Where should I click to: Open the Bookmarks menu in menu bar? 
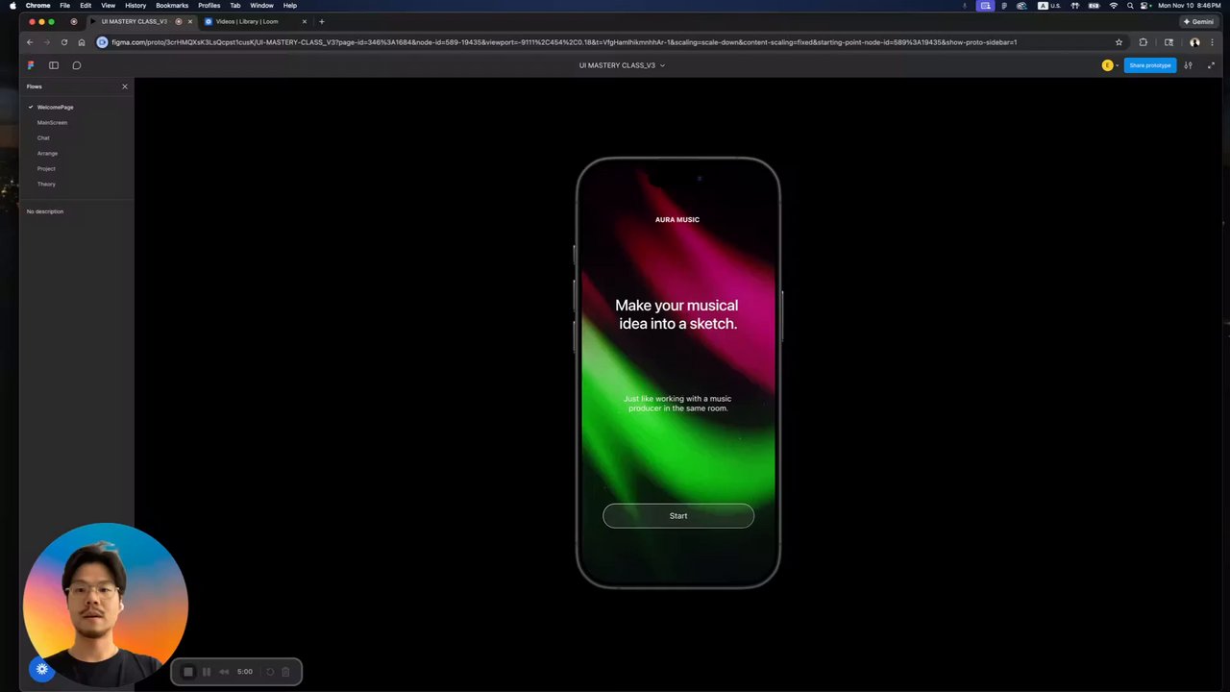pyautogui.click(x=172, y=6)
